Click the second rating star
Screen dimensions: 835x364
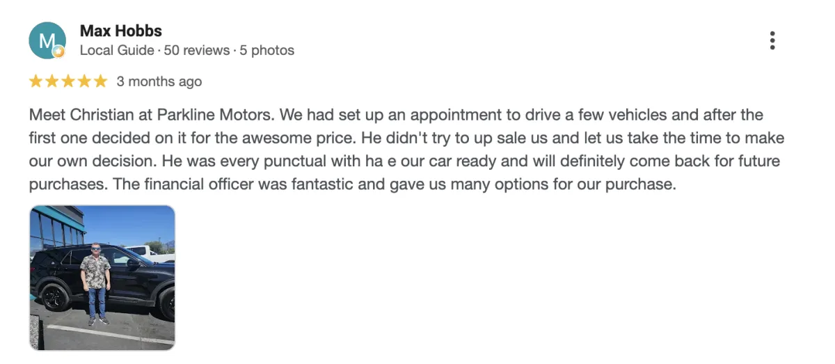tap(52, 81)
